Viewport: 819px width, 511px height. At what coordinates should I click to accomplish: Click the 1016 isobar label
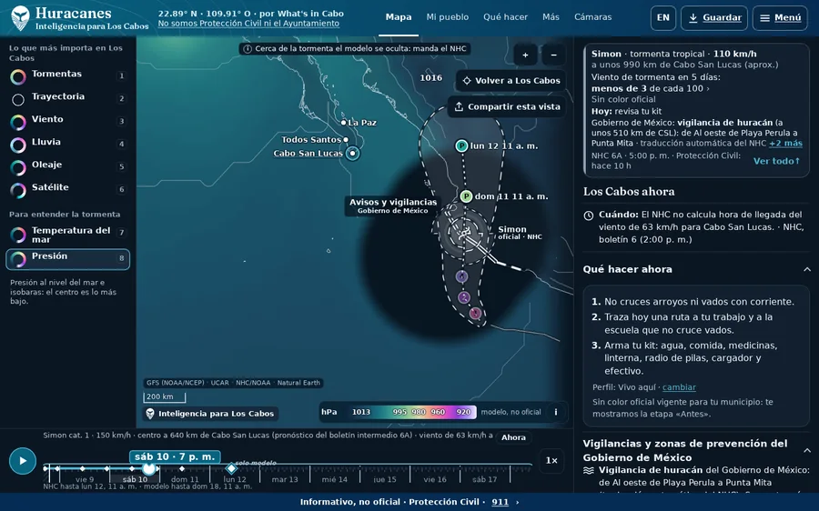point(431,78)
